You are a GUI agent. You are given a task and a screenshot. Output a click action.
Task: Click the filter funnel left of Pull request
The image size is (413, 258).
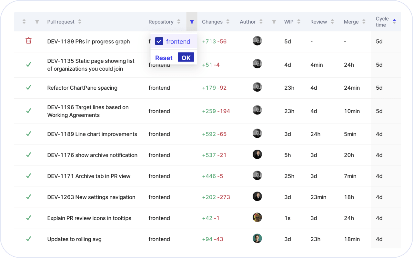point(37,22)
